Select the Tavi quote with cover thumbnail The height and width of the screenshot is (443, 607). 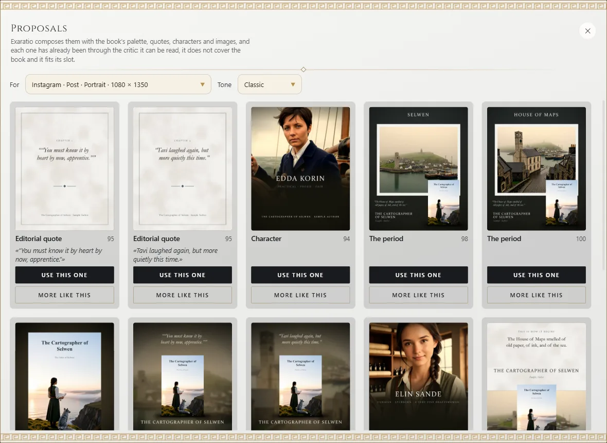pos(300,377)
